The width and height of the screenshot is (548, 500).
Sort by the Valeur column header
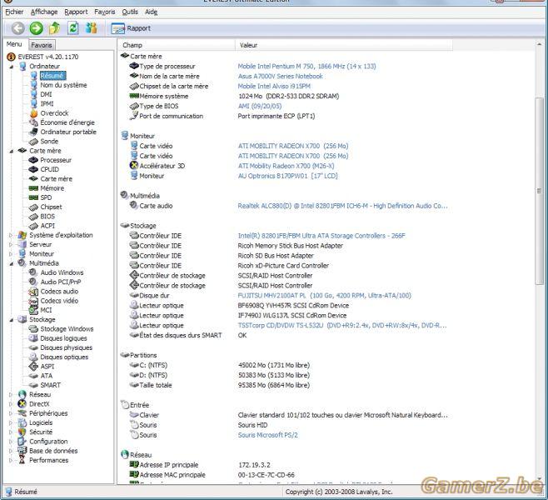click(344, 45)
